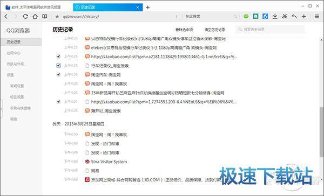
Task: Click the page icon beside 网易
Action: tap(87, 171)
